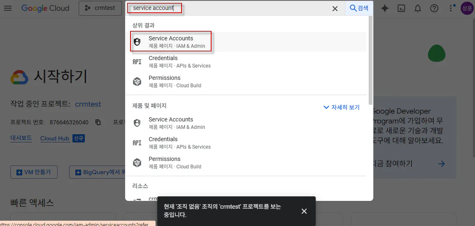Click the 시작하기 cloud logo icon

click(x=19, y=77)
